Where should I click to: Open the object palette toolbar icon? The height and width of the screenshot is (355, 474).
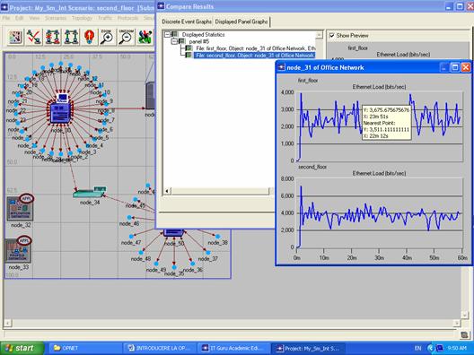15,37
